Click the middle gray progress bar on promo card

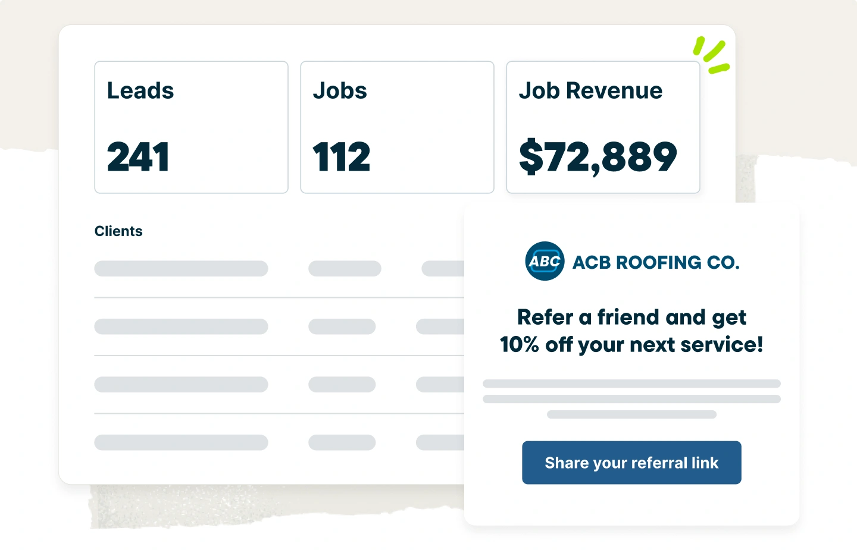(631, 397)
